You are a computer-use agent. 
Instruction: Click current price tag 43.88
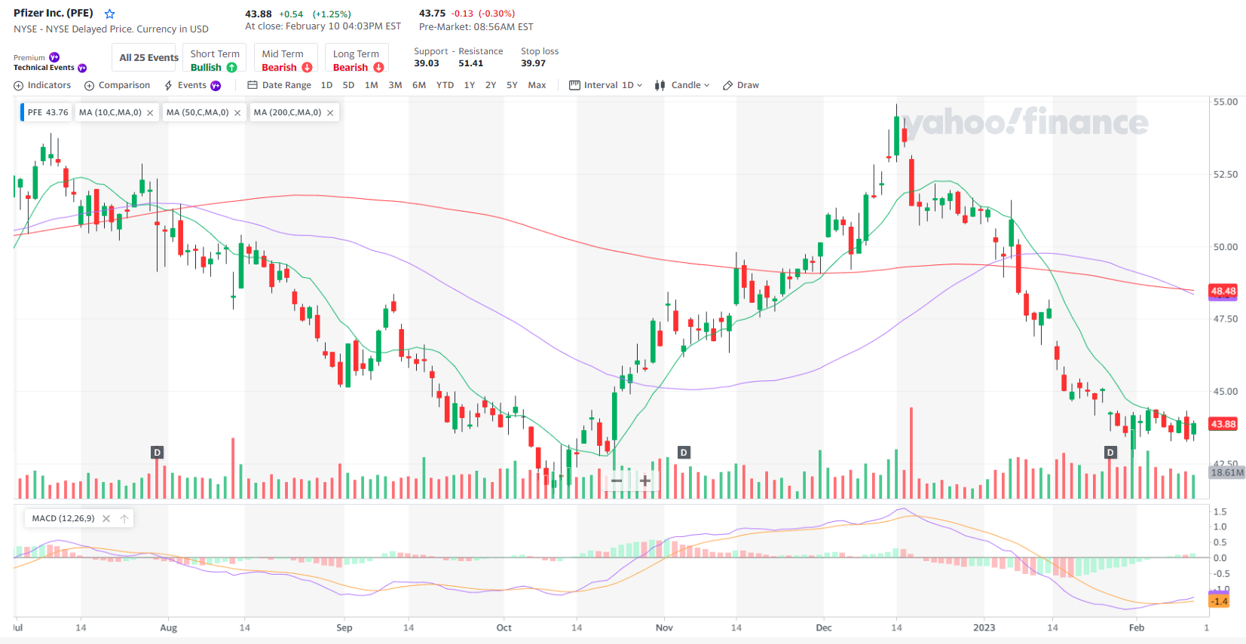coord(1223,424)
